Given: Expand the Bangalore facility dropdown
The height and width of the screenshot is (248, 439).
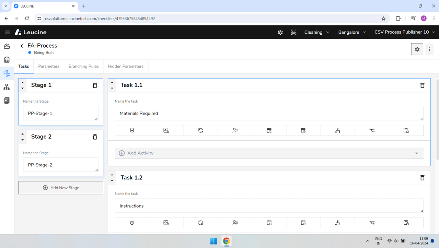Looking at the screenshot, I should (x=352, y=32).
